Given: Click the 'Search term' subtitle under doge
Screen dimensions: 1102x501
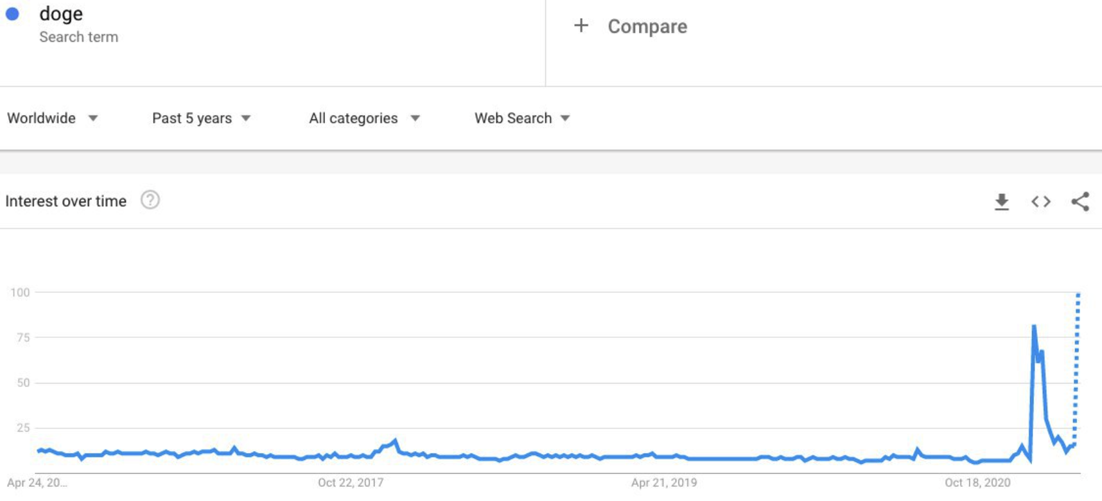Looking at the screenshot, I should coord(78,37).
